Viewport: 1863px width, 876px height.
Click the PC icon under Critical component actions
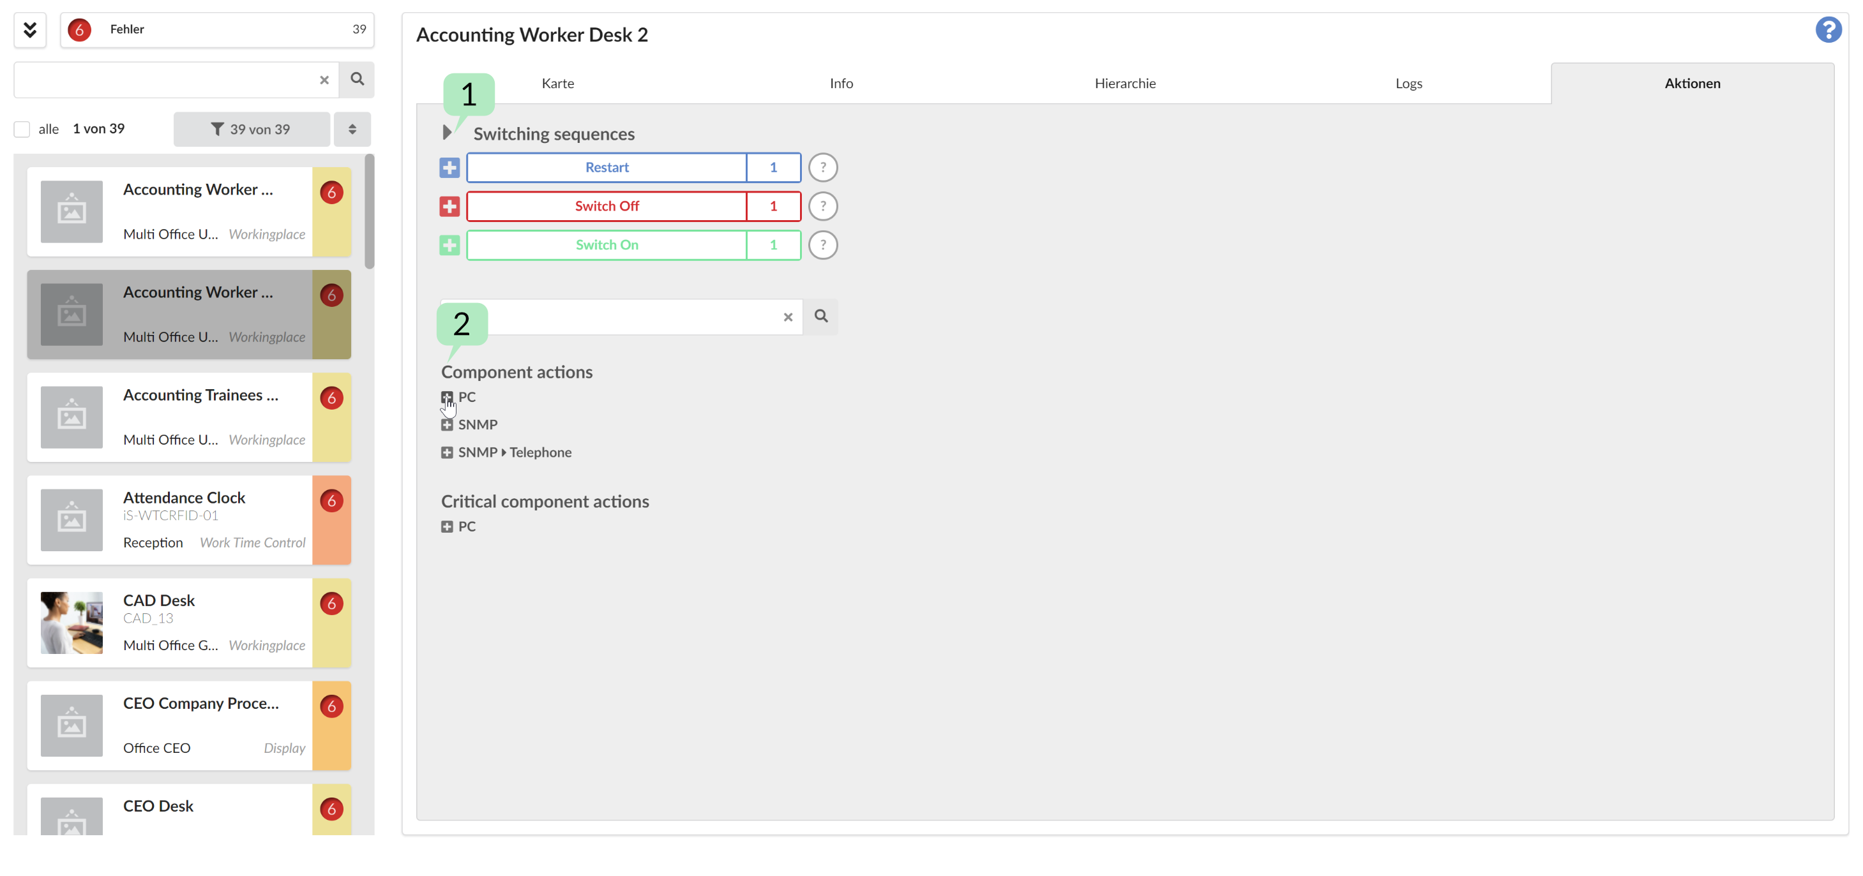447,526
